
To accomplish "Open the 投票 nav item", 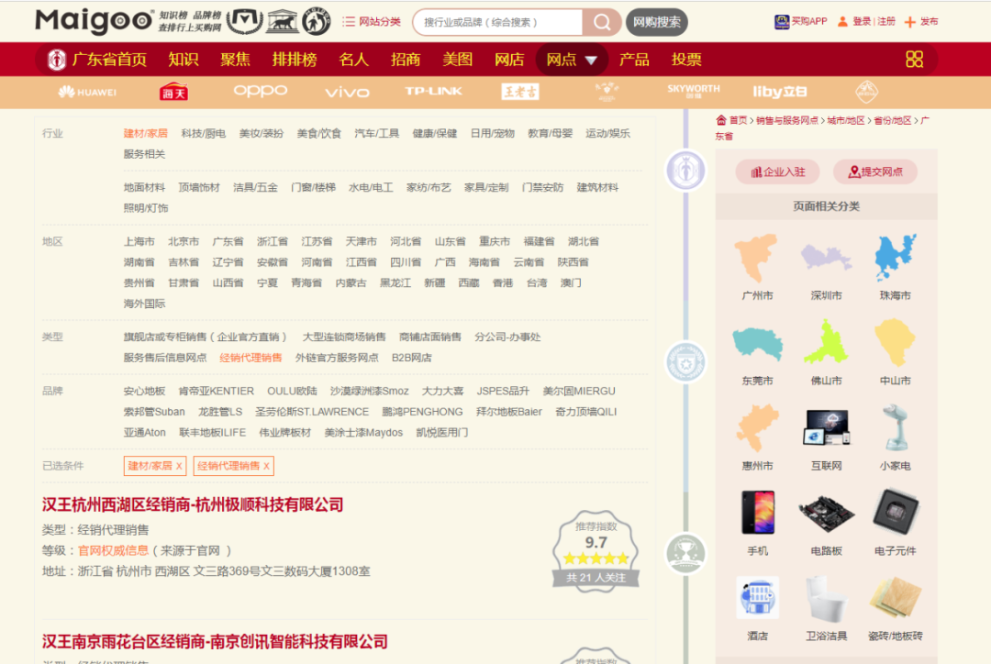I will (686, 60).
